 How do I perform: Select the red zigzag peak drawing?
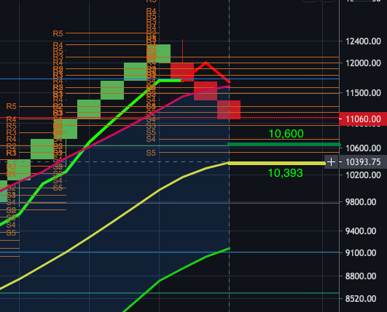tap(206, 63)
